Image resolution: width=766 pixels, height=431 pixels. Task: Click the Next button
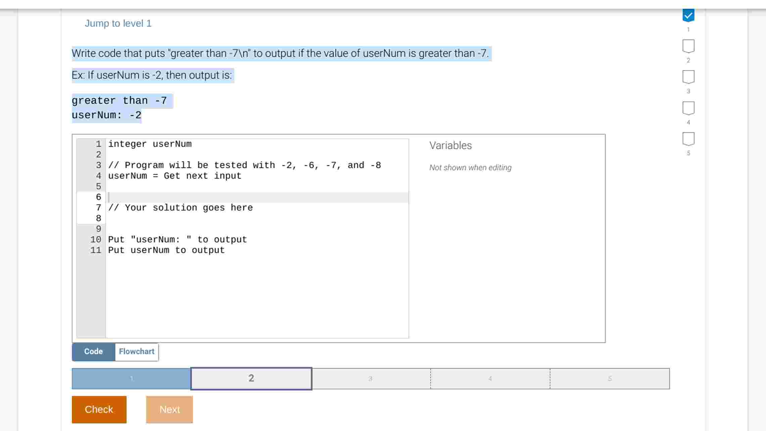coord(170,409)
